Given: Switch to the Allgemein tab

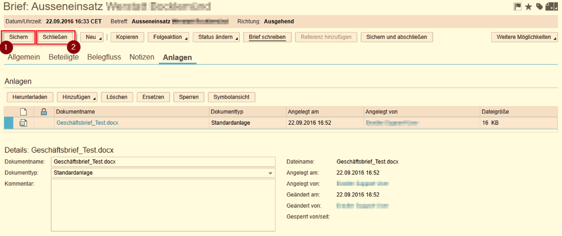Looking at the screenshot, I should [x=24, y=57].
